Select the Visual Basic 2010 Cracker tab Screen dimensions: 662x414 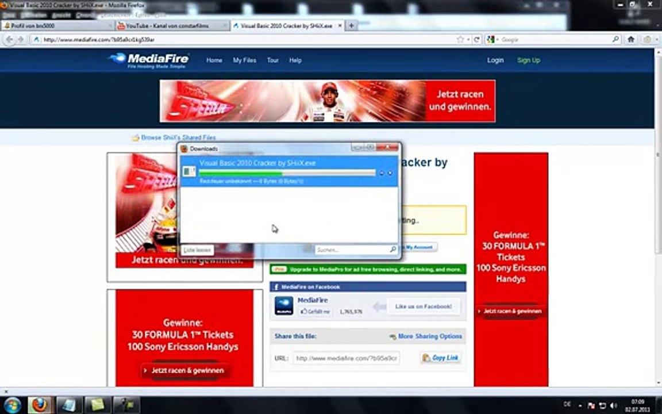(287, 26)
